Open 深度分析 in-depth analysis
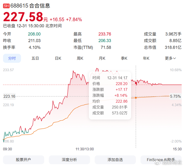Viewport: 184px width, 167px height. click(69, 160)
